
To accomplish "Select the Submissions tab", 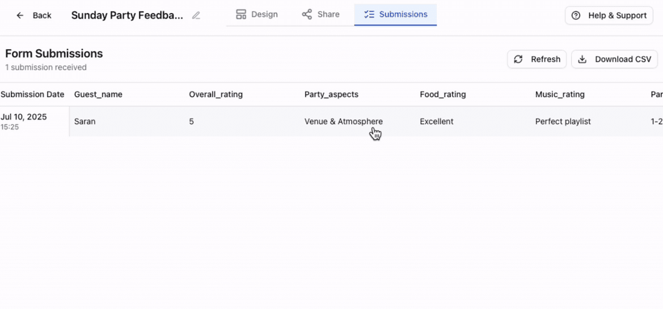I will click(395, 15).
